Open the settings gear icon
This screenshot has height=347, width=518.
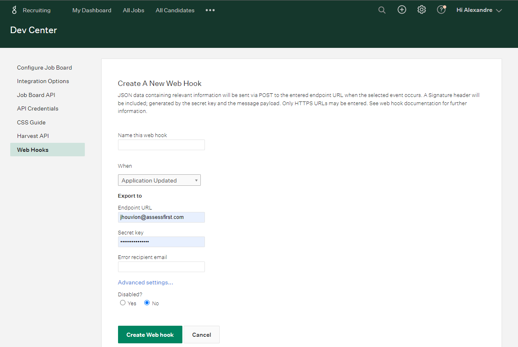[422, 10]
